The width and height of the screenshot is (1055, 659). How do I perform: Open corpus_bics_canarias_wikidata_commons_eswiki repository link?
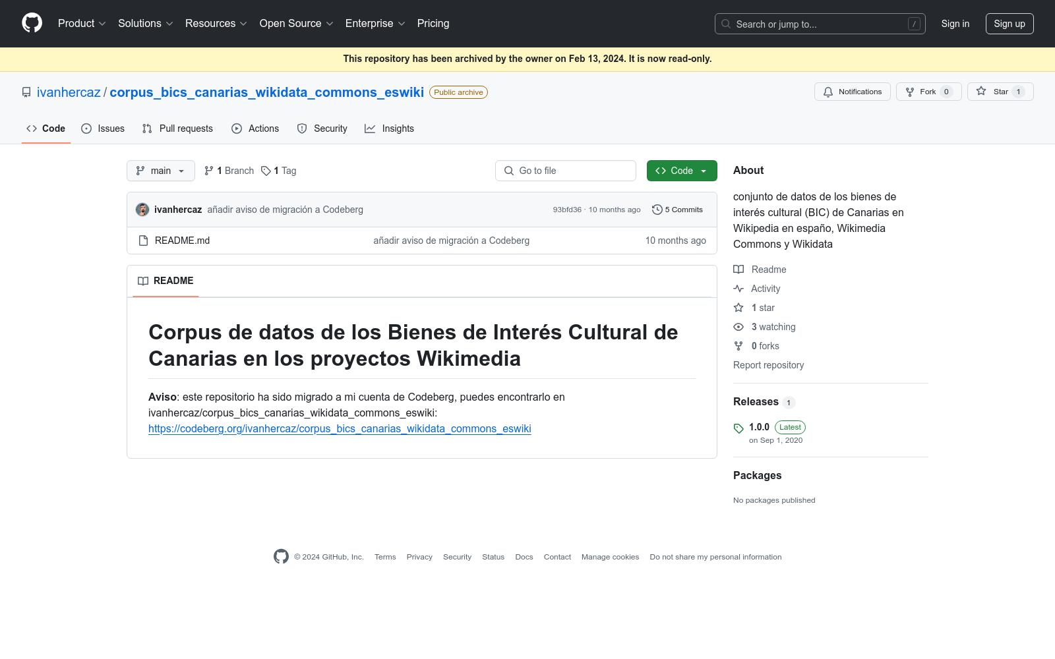(266, 92)
